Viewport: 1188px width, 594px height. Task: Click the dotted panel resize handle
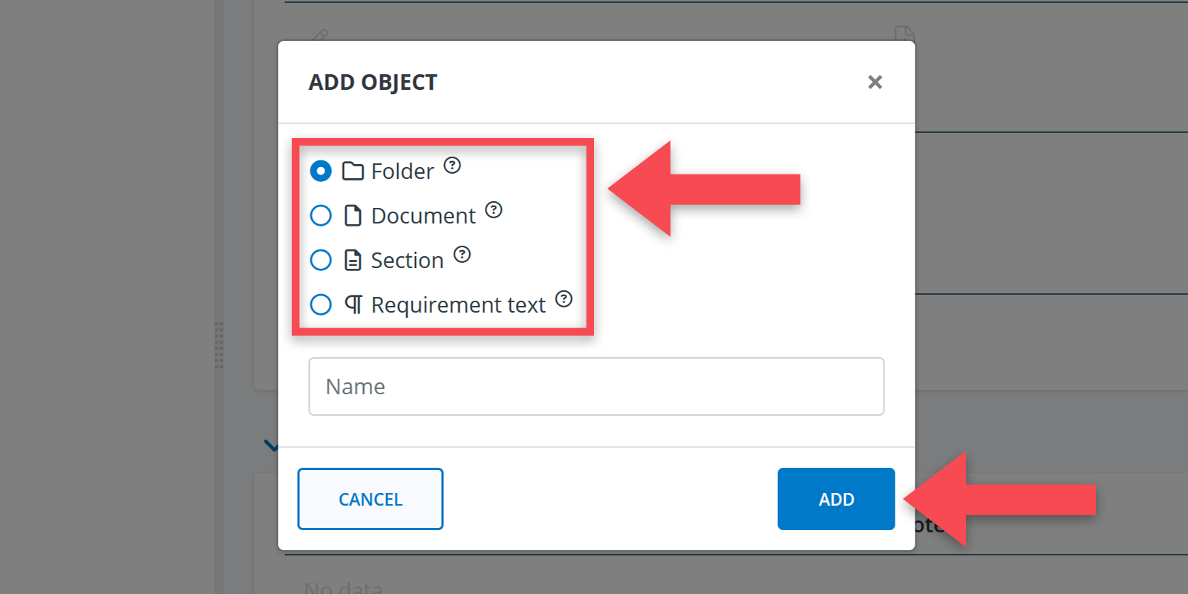pyautogui.click(x=219, y=345)
